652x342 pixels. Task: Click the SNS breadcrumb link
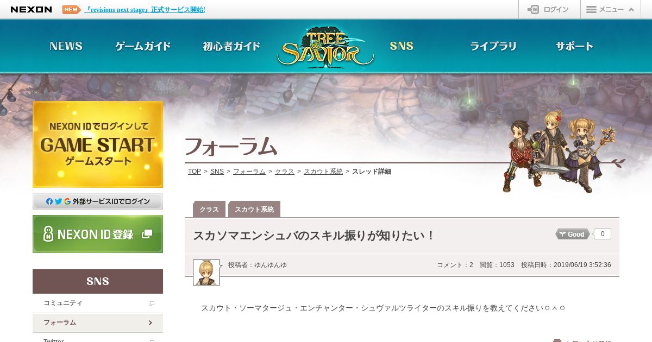tap(217, 172)
